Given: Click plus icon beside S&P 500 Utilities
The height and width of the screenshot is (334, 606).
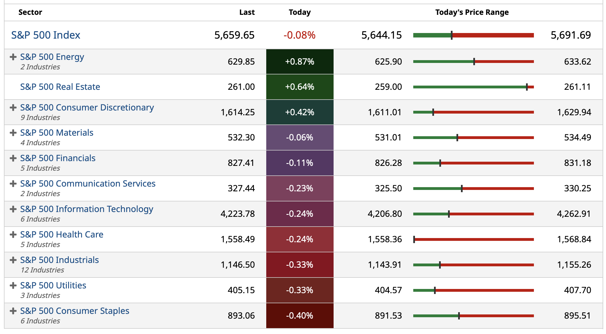Looking at the screenshot, I should (13, 286).
